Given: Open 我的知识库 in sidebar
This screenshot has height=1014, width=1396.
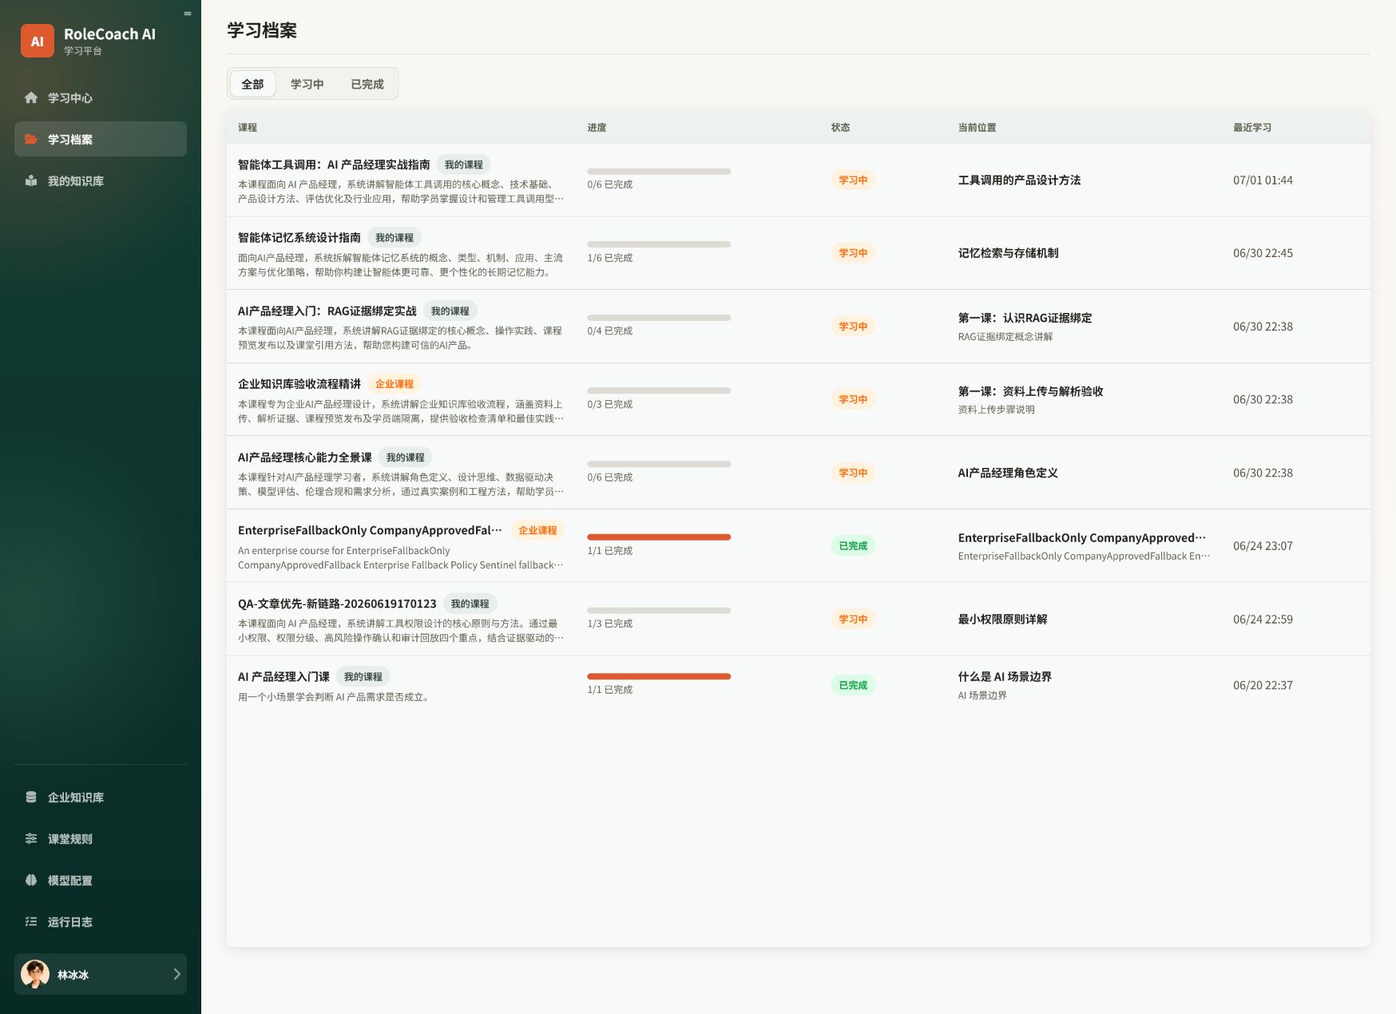Looking at the screenshot, I should click(101, 180).
